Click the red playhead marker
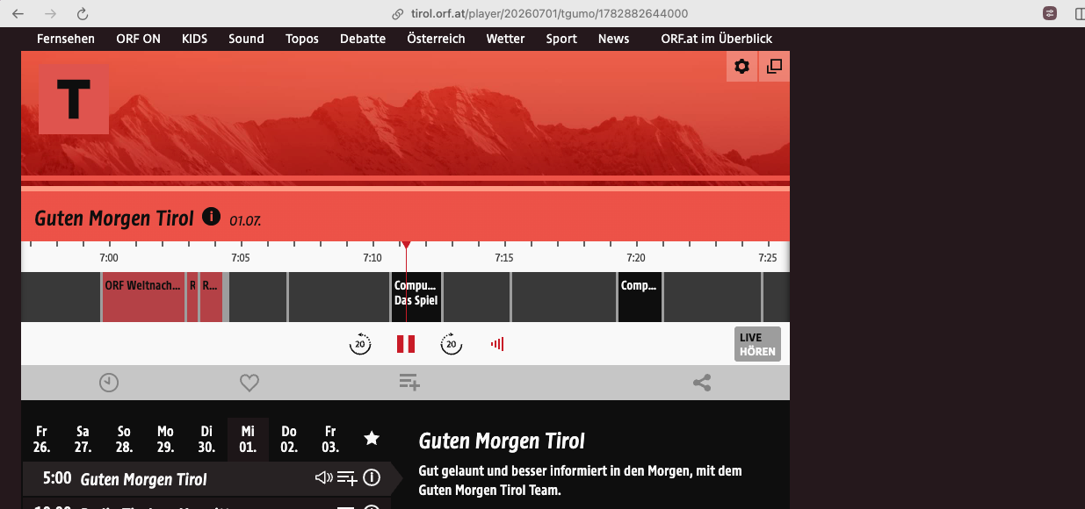This screenshot has height=509, width=1085. click(406, 246)
